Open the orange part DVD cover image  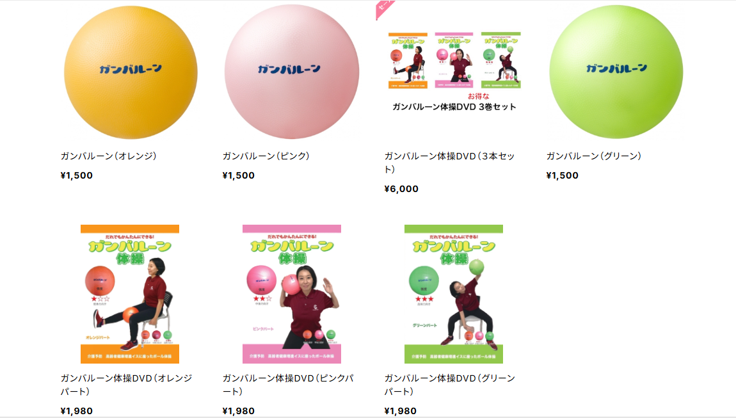130,294
